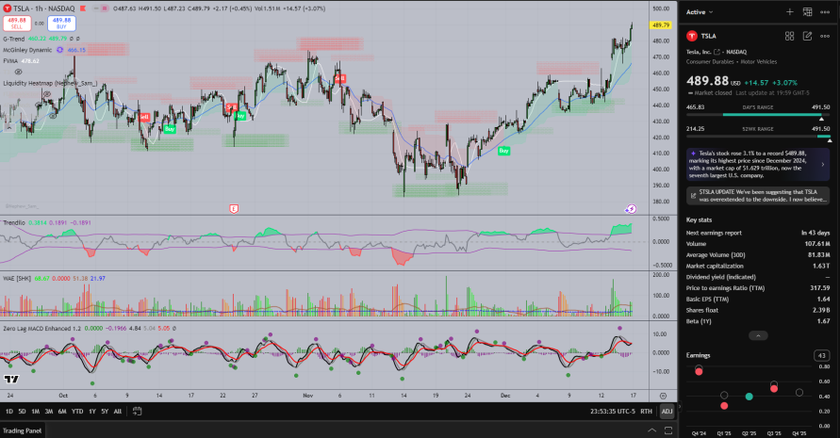Select the FVMA indicator label

click(10, 61)
